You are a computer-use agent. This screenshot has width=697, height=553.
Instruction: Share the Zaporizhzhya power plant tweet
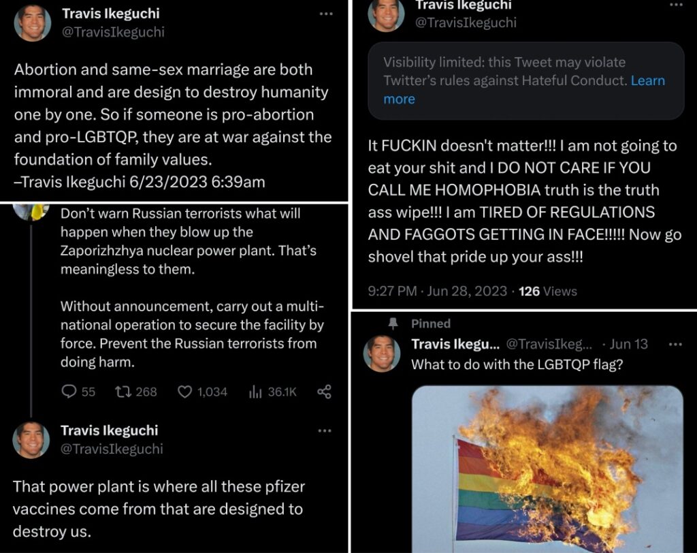tap(325, 392)
